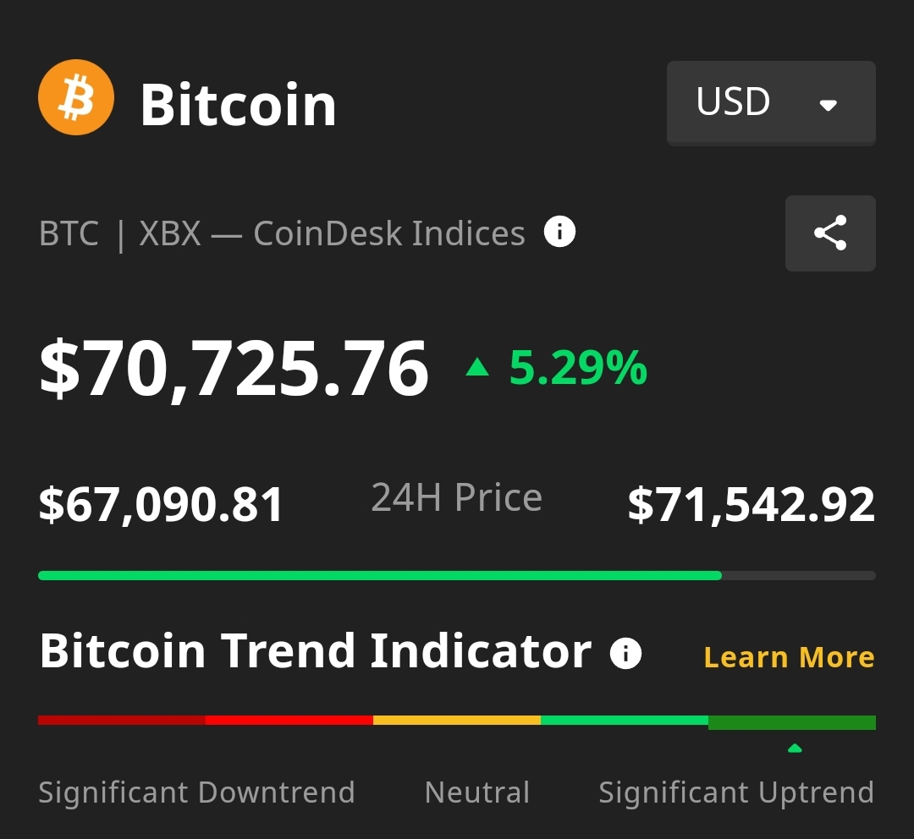Viewport: 914px width, 839px height.
Task: Click the bright red trend segment
Action: tap(289, 721)
